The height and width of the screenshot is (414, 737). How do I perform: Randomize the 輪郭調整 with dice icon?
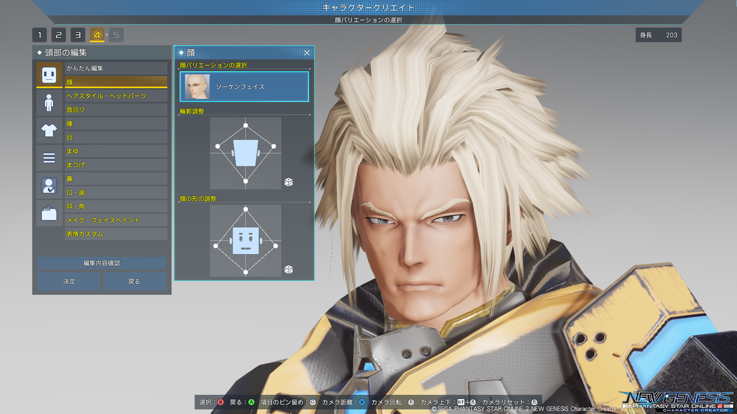(x=288, y=182)
